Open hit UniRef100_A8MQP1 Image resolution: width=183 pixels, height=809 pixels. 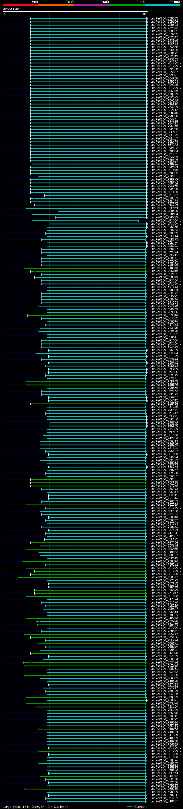click(164, 31)
